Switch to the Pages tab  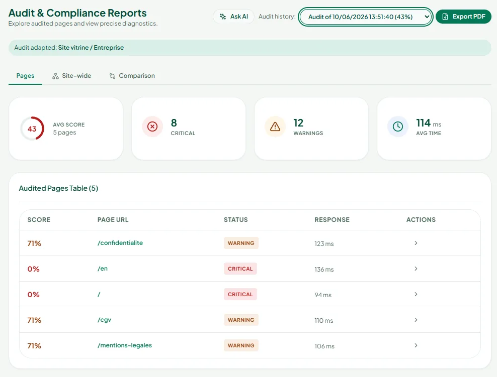point(25,76)
